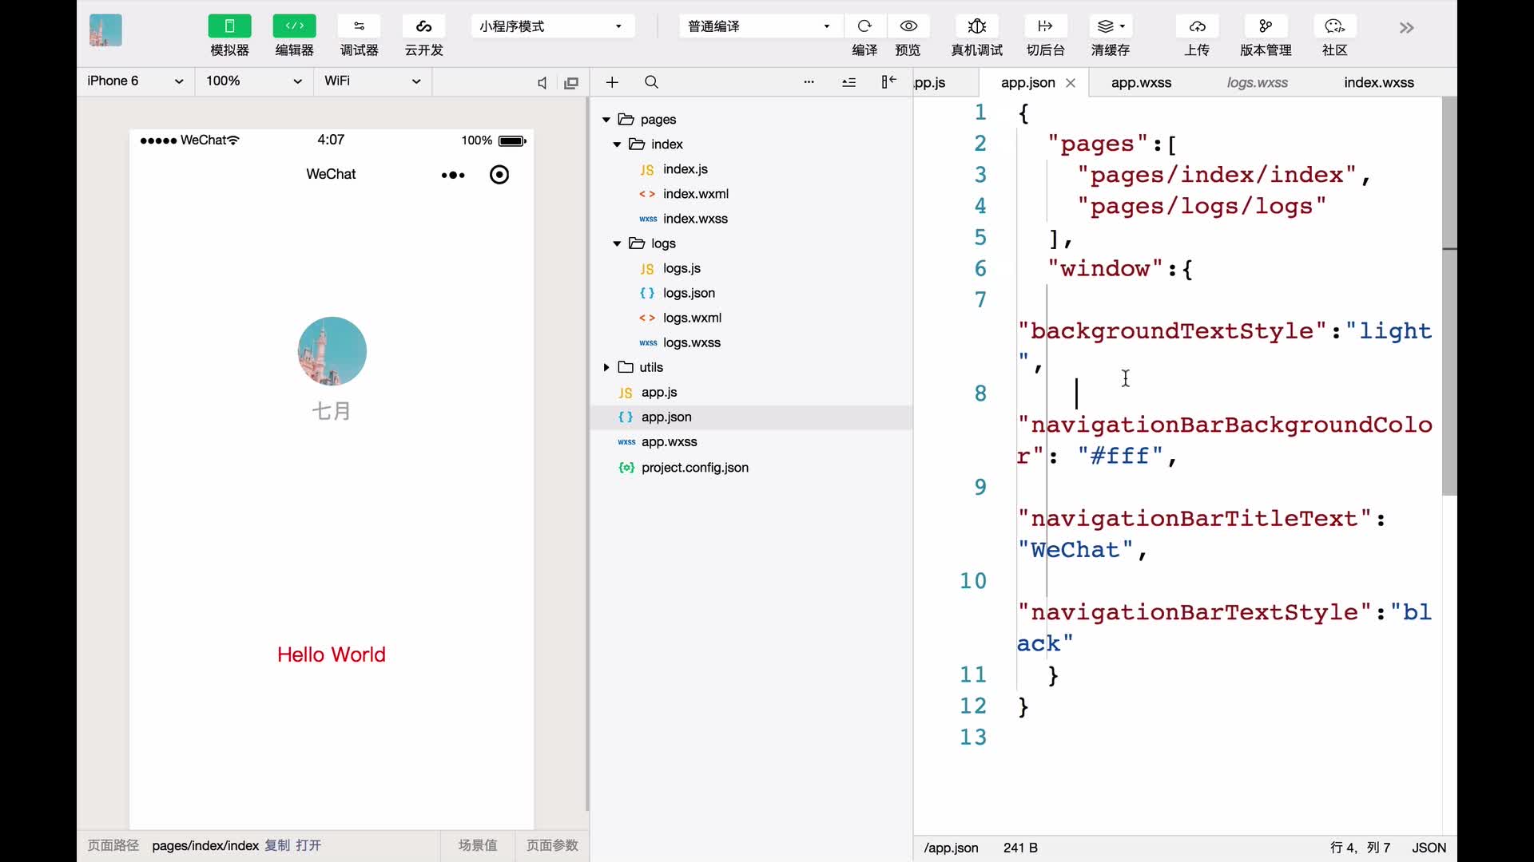Click the 复制 link for page path
1534x862 pixels.
coord(277,845)
